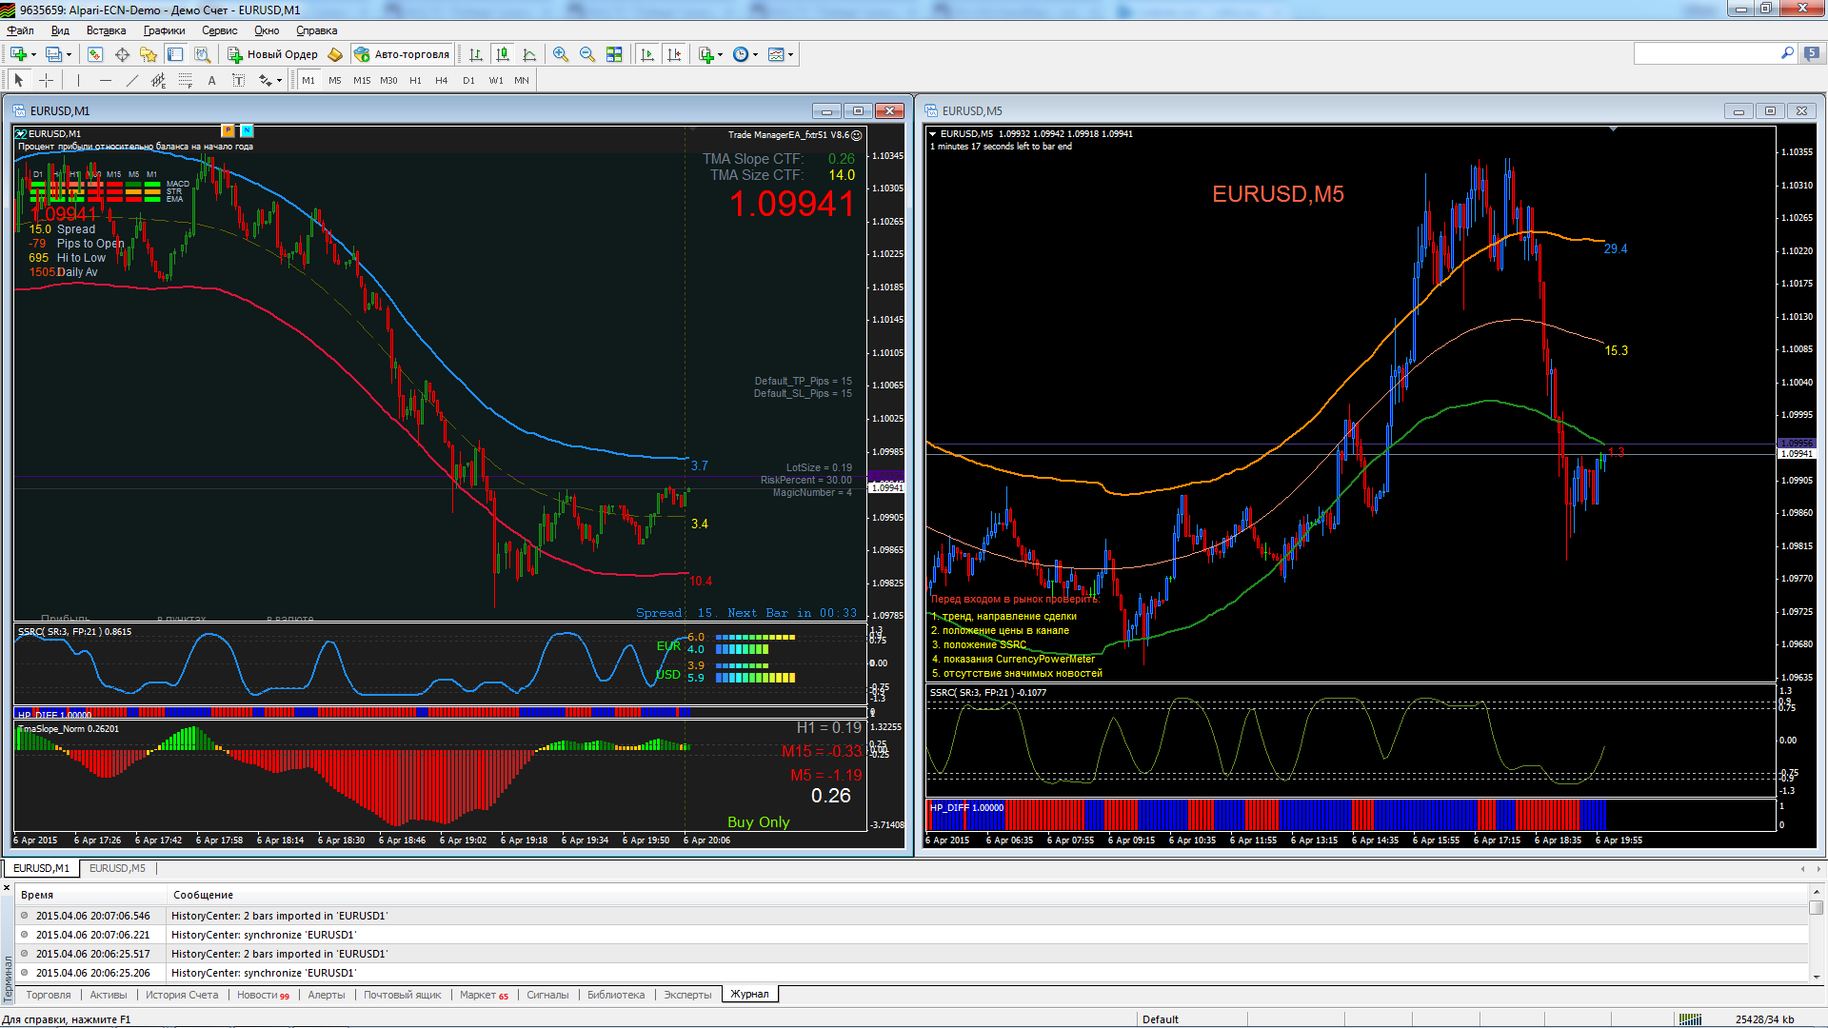Toggle Chart Shift
Image resolution: width=1828 pixels, height=1028 pixels.
coord(674,54)
